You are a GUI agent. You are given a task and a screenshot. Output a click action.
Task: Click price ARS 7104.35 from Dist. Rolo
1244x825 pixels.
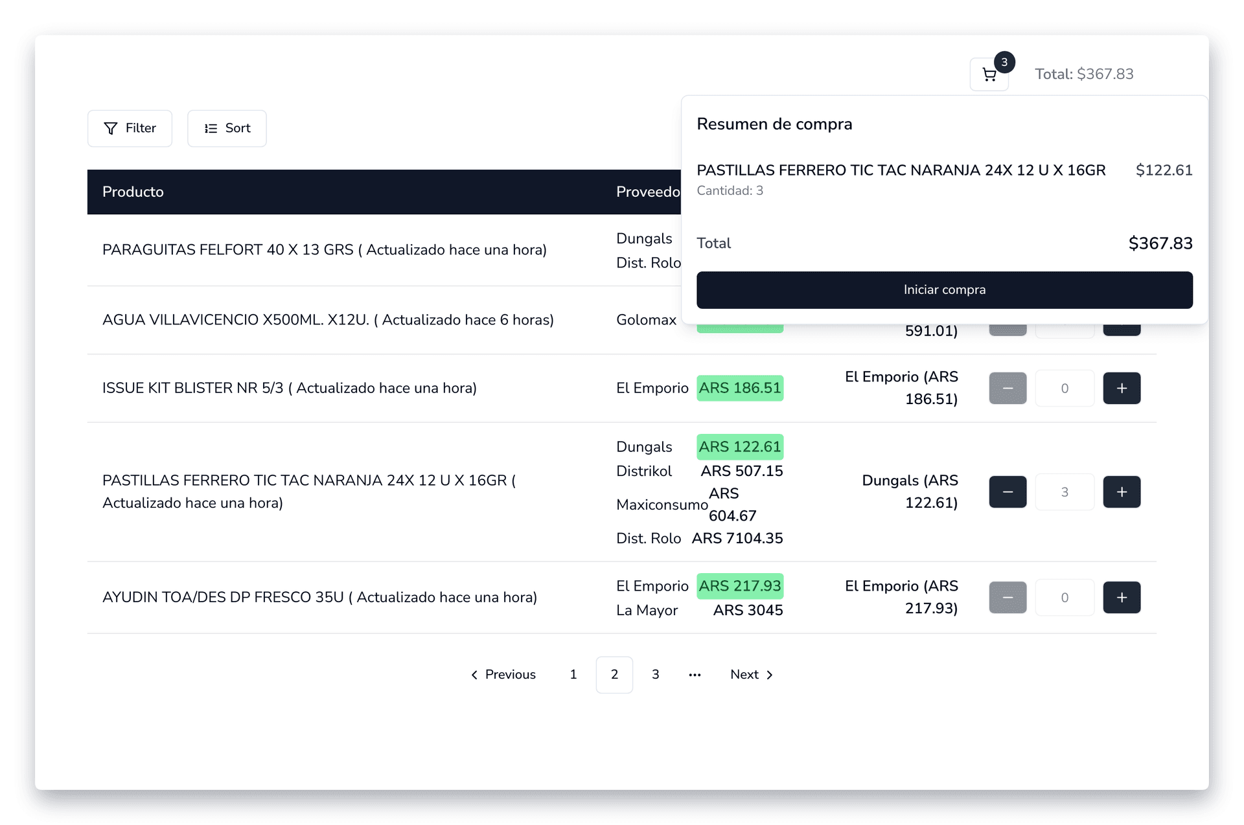737,539
